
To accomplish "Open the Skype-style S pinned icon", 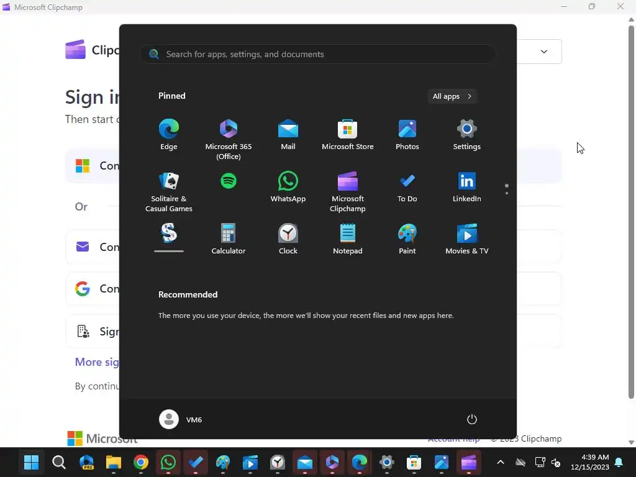I will (169, 234).
